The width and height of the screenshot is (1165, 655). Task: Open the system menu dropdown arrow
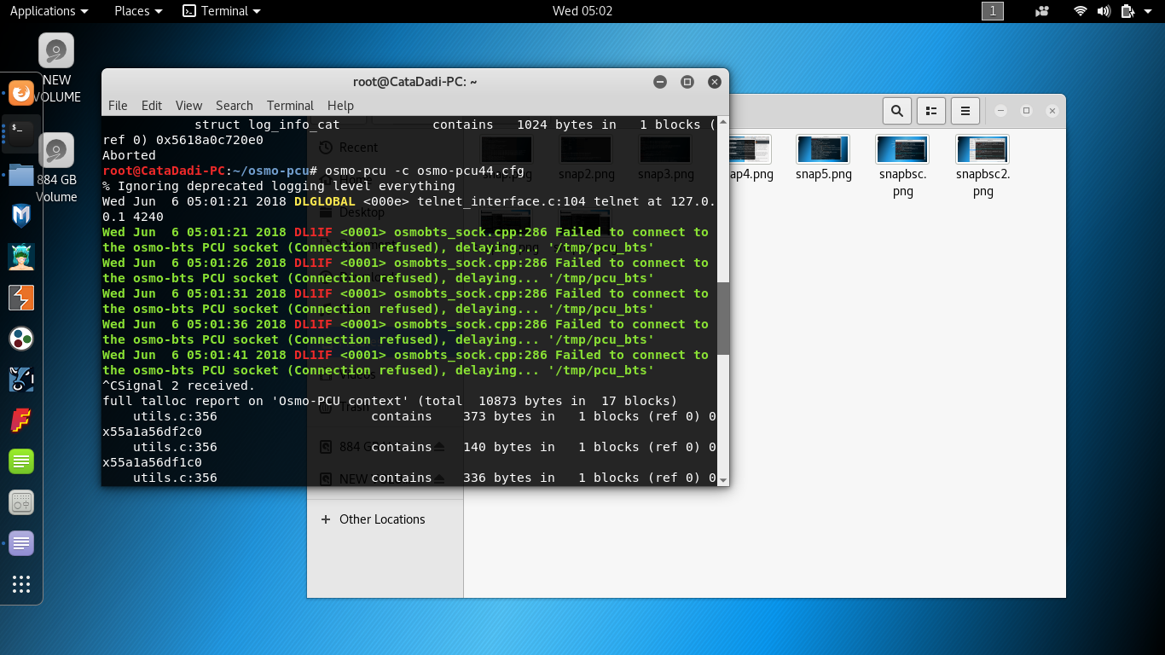coord(1148,11)
